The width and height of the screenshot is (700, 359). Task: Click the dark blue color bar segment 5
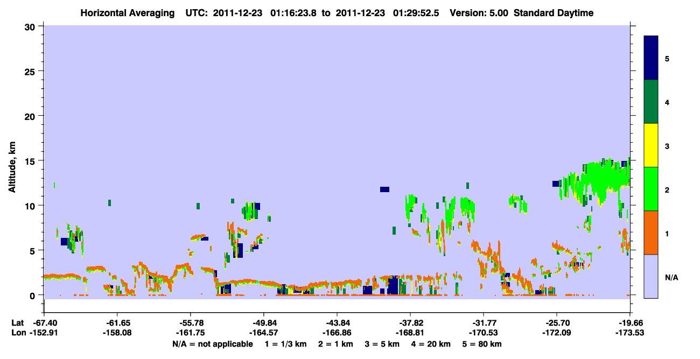point(651,58)
